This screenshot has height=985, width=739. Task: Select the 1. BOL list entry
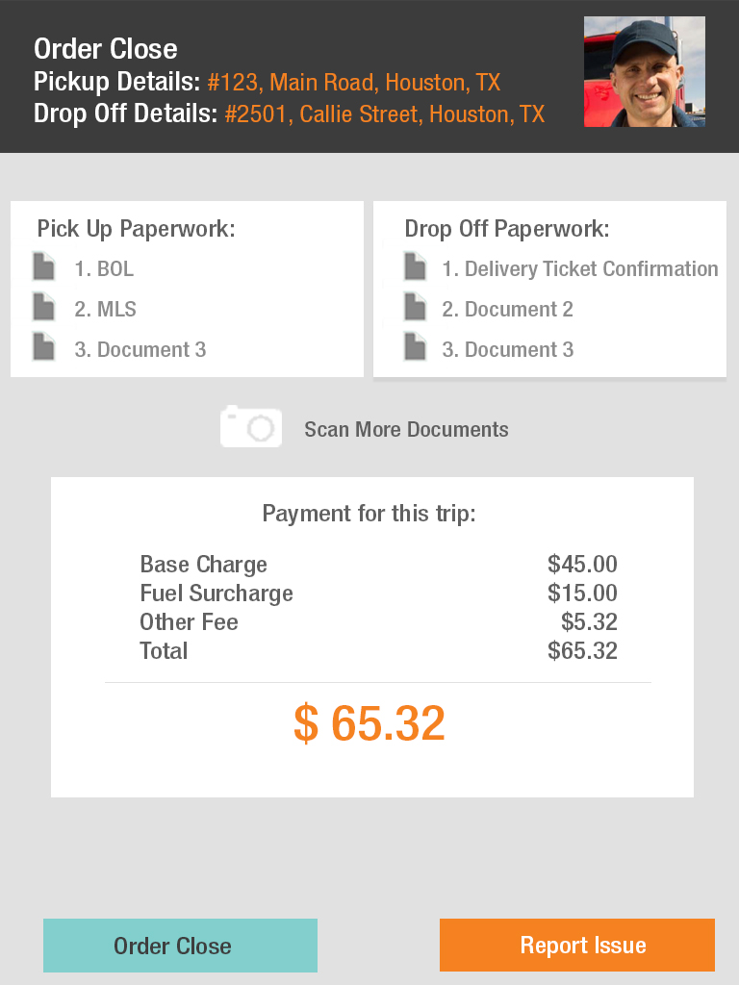point(104,269)
